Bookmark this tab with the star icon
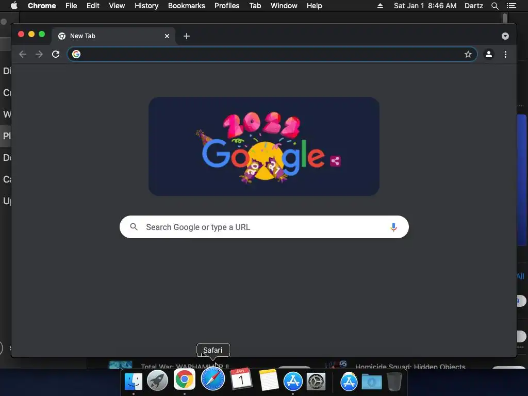This screenshot has height=396, width=528. click(468, 54)
